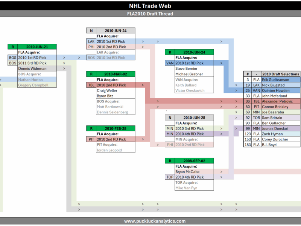
Task: Select the Bryan McCabe cell
Action: click(194, 172)
